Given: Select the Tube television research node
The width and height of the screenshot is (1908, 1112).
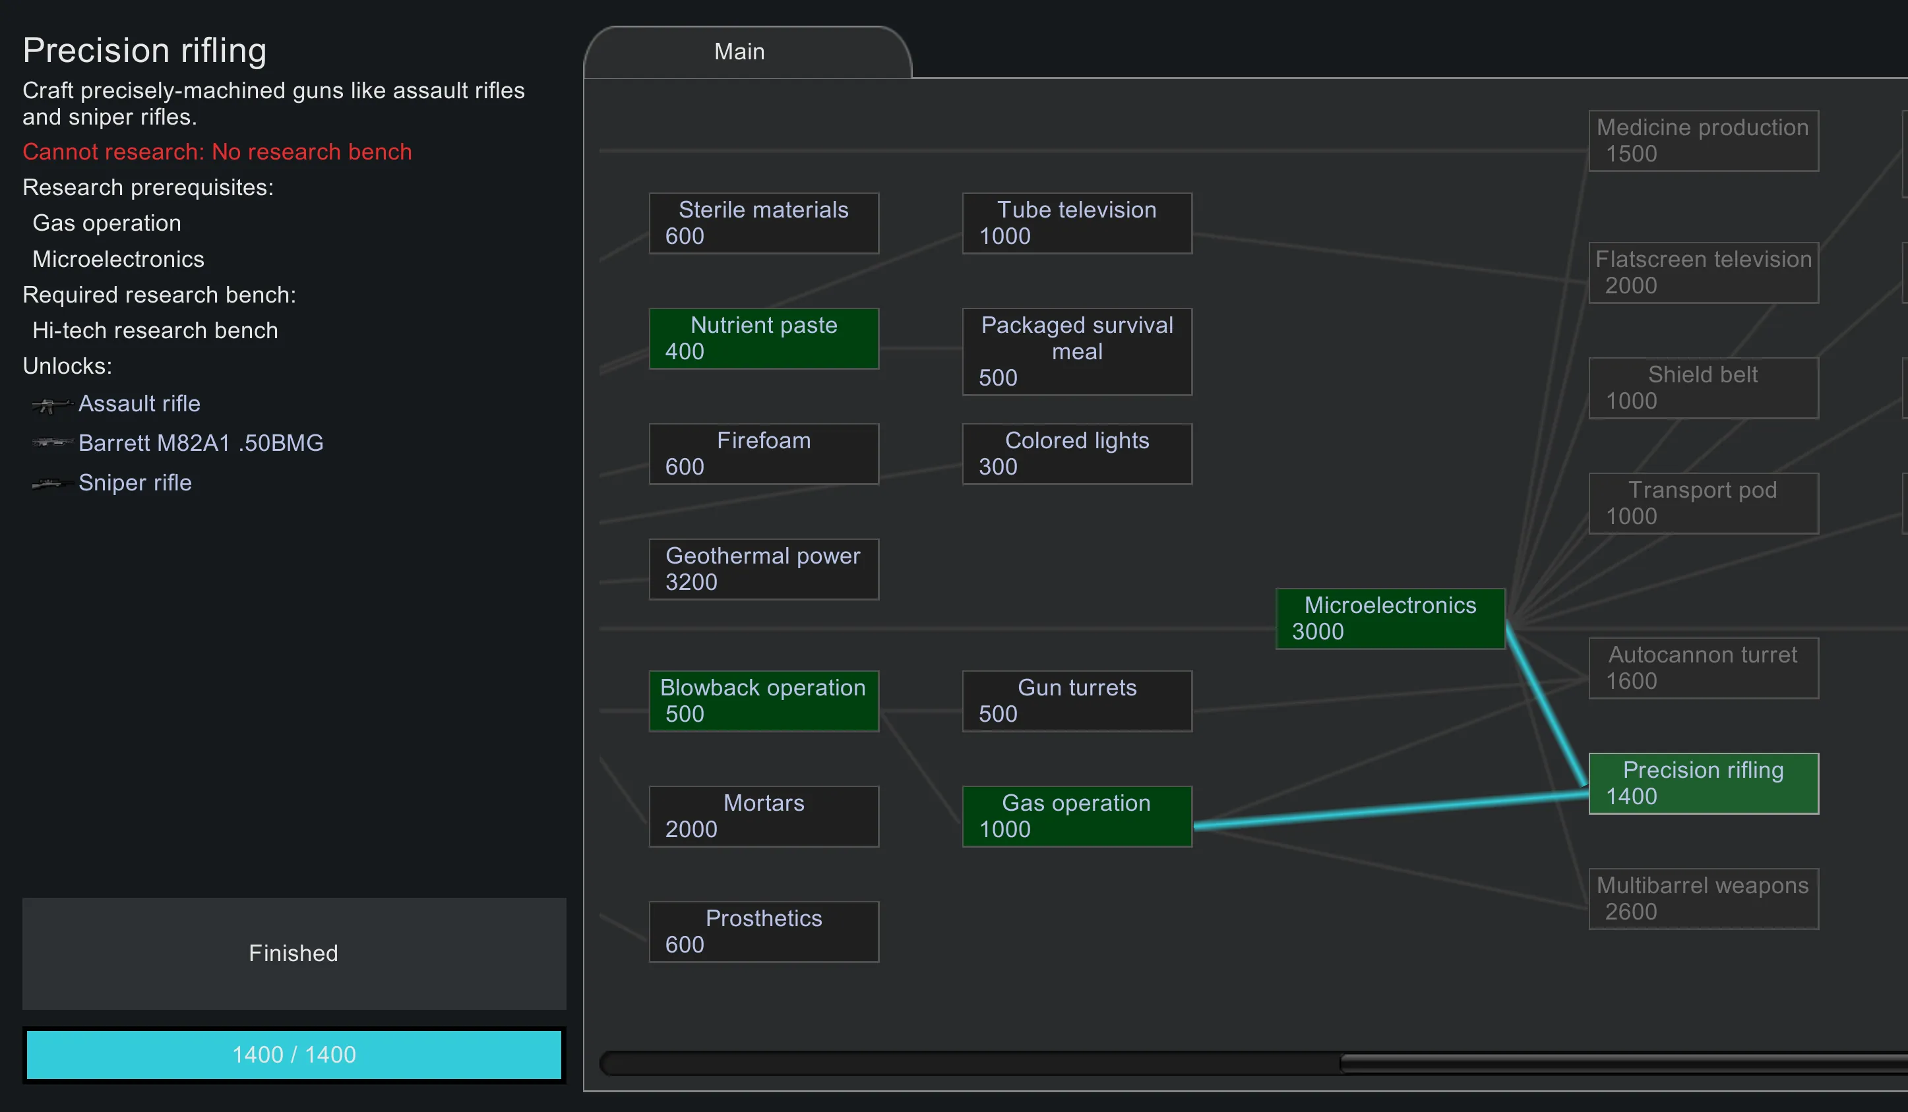Looking at the screenshot, I should pyautogui.click(x=1076, y=223).
